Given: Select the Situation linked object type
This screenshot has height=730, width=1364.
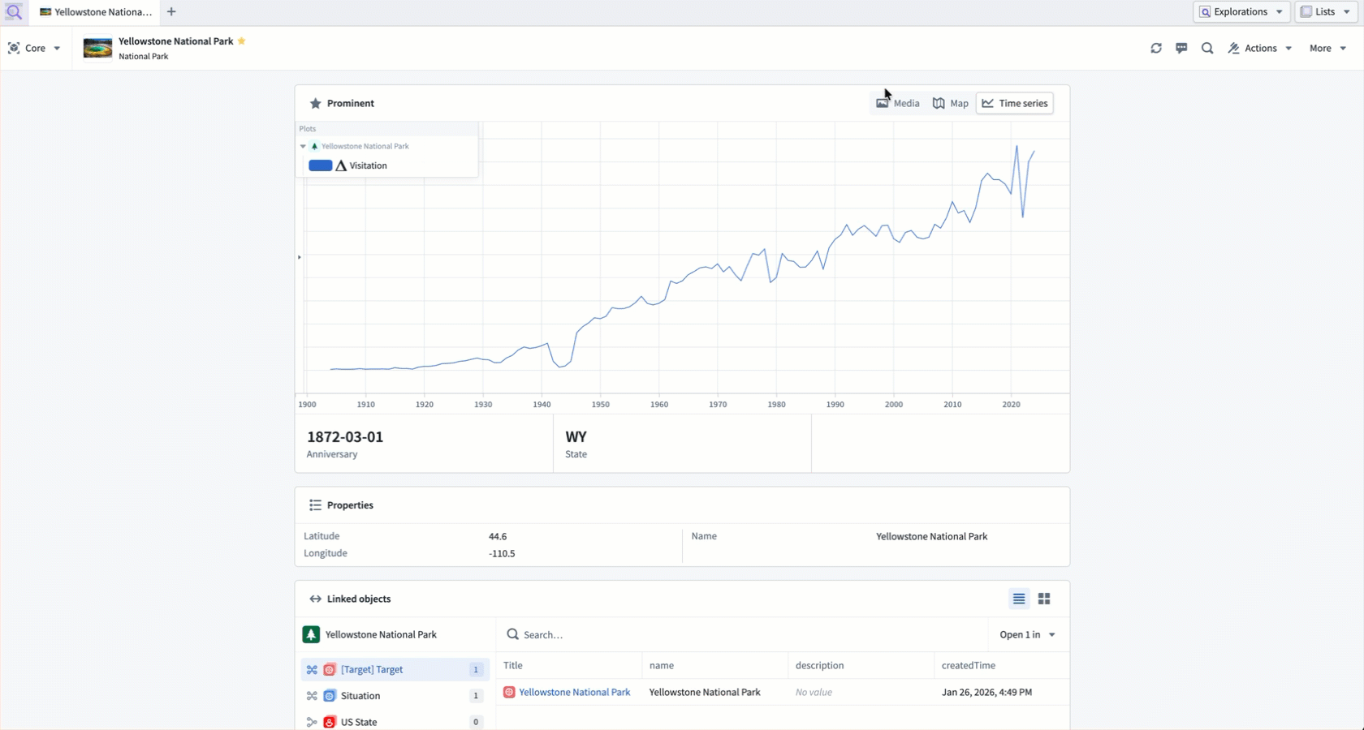Looking at the screenshot, I should [x=360, y=696].
